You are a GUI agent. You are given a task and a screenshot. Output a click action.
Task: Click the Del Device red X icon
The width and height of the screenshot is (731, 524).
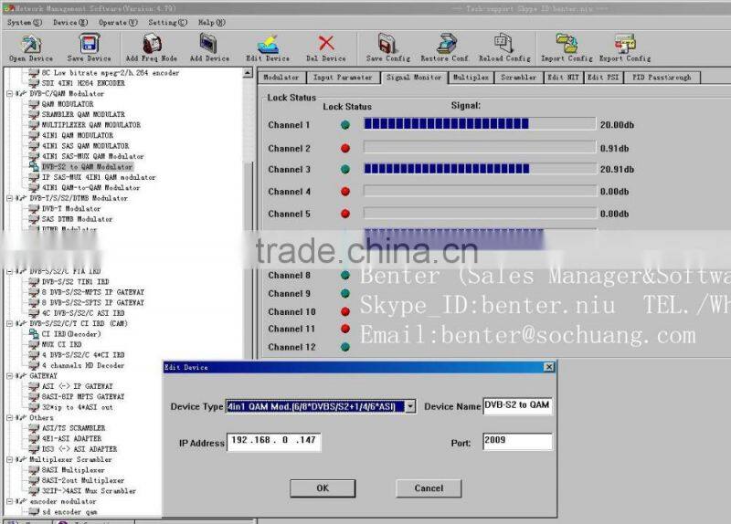tap(326, 43)
